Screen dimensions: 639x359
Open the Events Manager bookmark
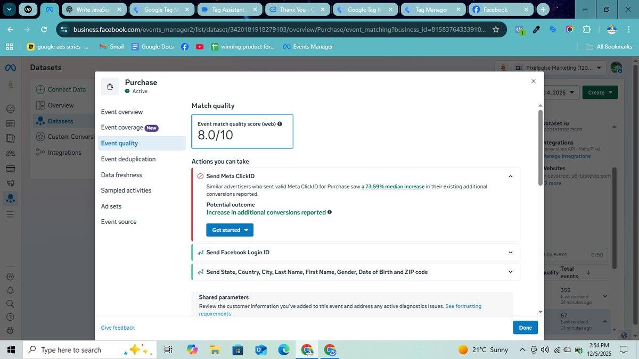[x=308, y=47]
